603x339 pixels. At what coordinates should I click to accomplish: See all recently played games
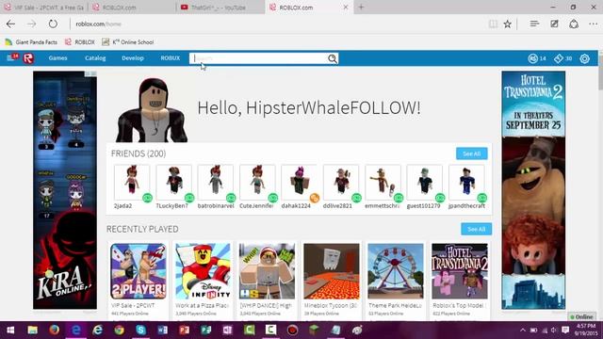click(476, 229)
